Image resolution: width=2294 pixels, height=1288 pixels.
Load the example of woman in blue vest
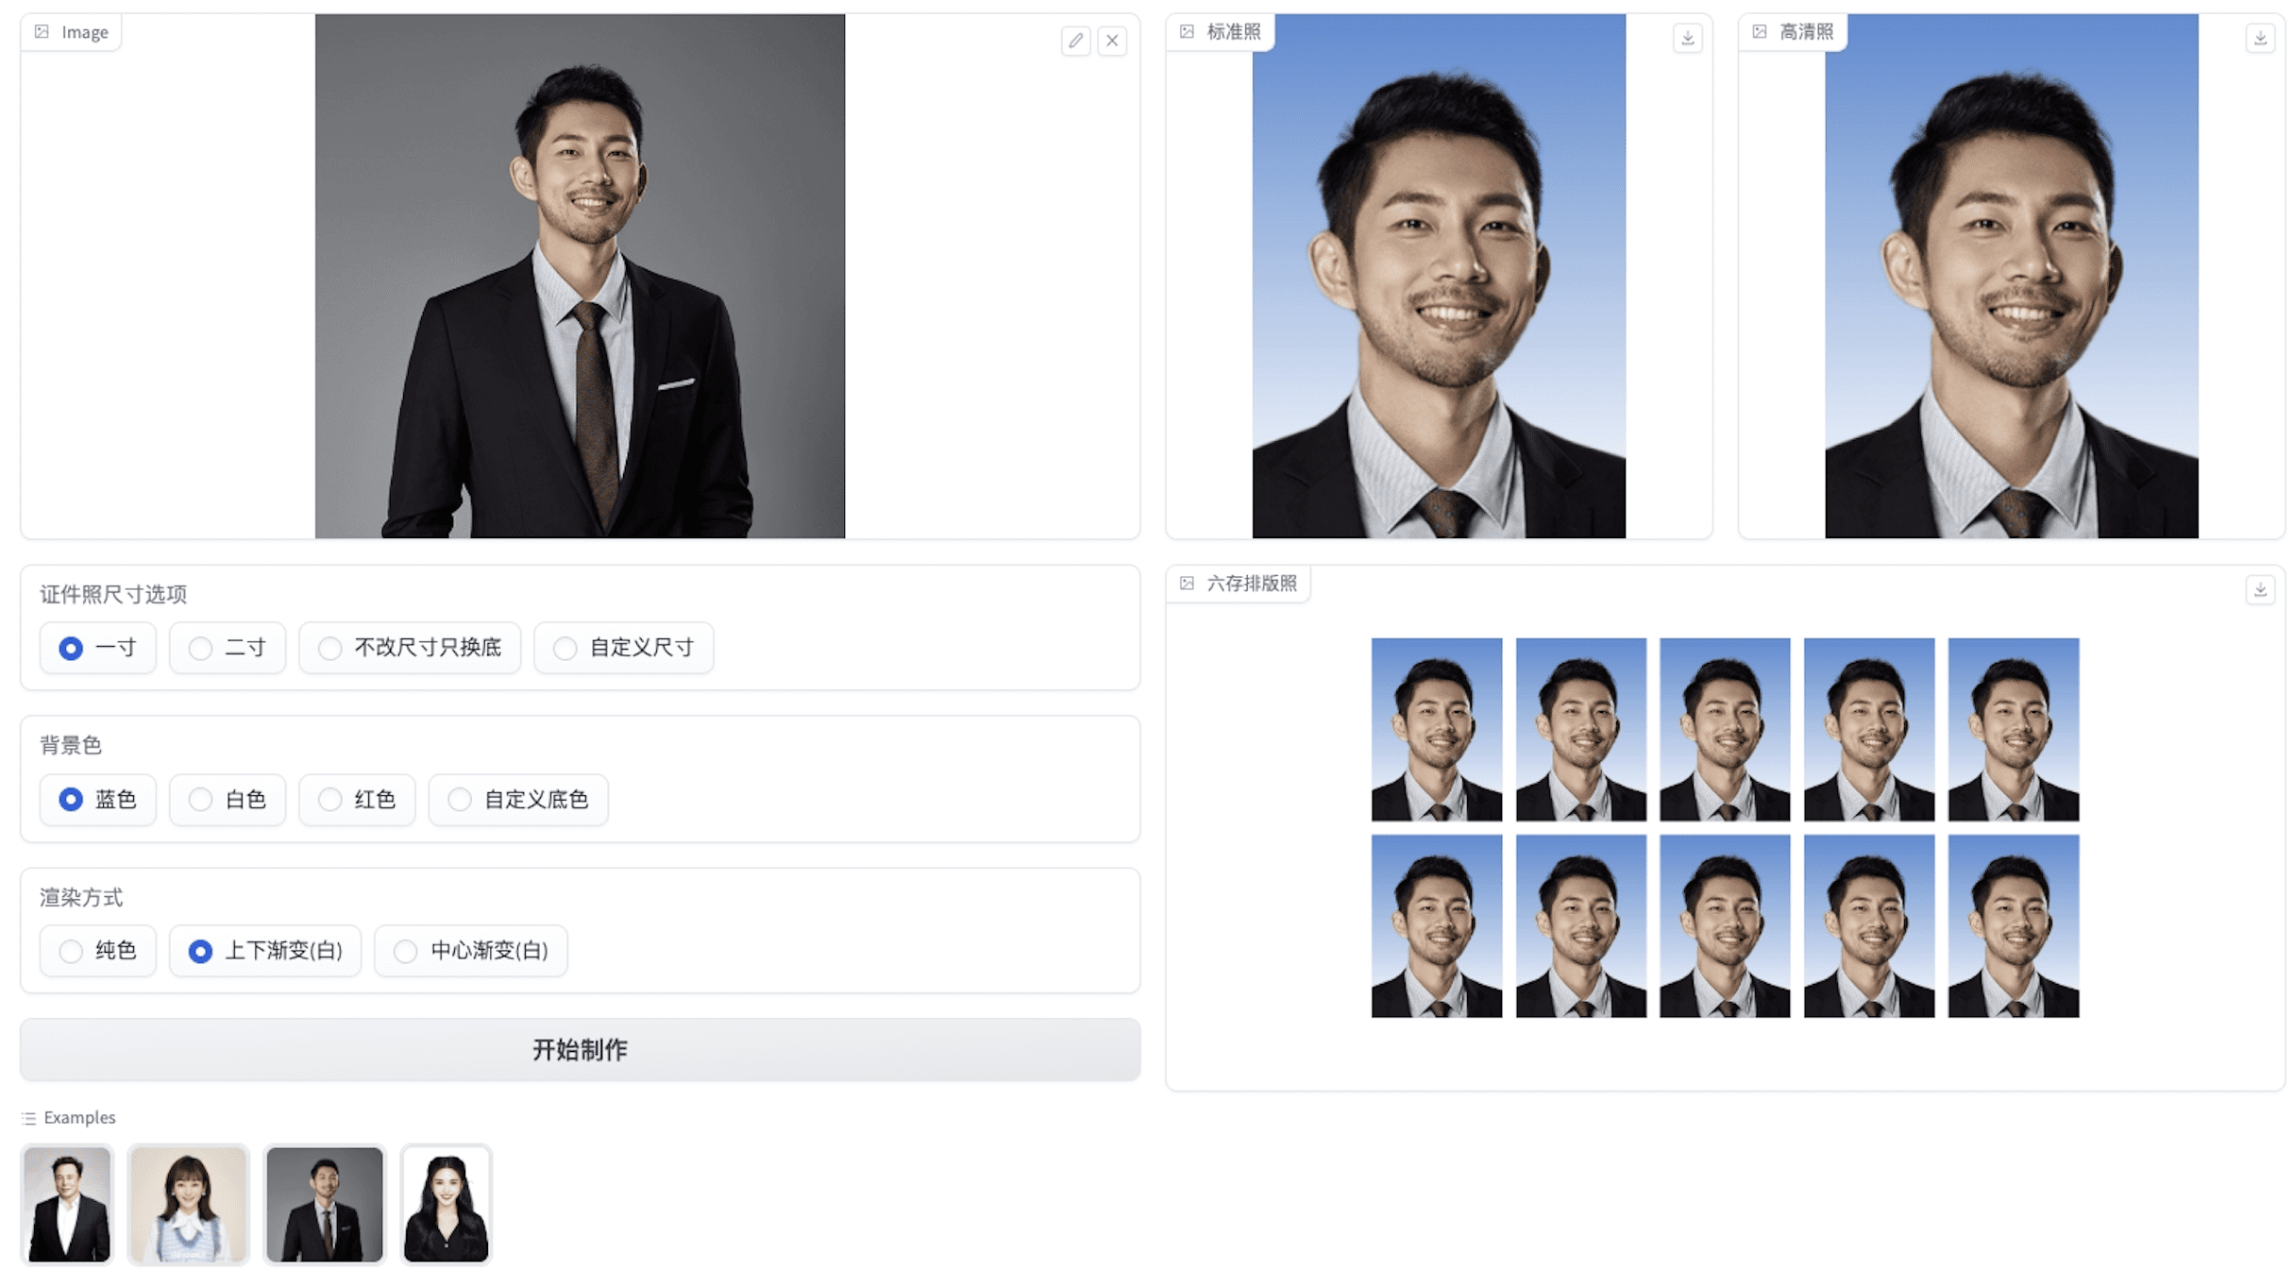[188, 1205]
